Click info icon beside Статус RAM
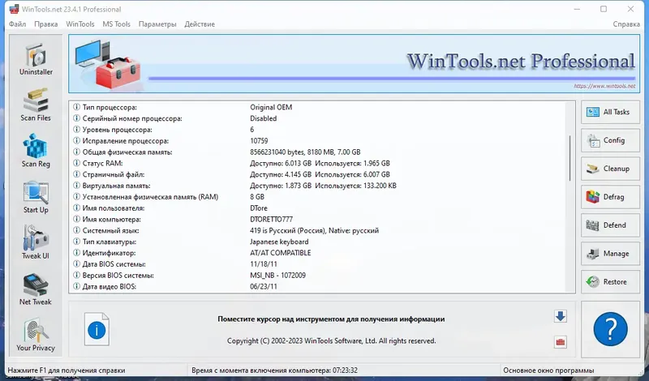The image size is (649, 381). pos(76,163)
